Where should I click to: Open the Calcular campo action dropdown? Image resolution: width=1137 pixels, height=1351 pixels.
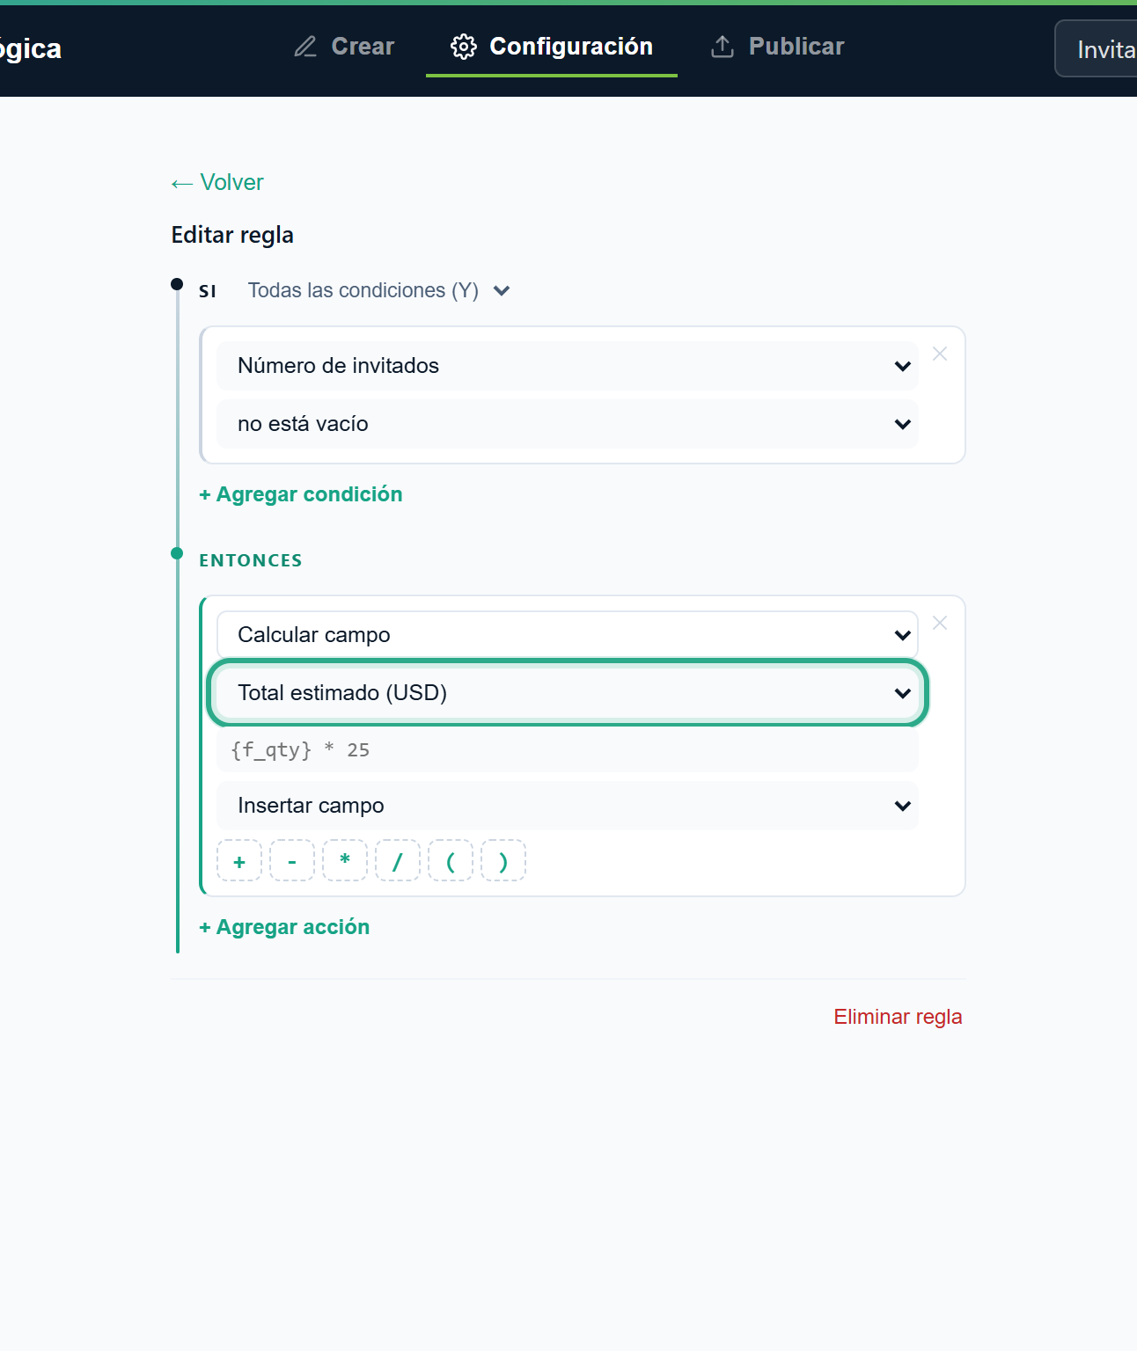click(x=568, y=635)
